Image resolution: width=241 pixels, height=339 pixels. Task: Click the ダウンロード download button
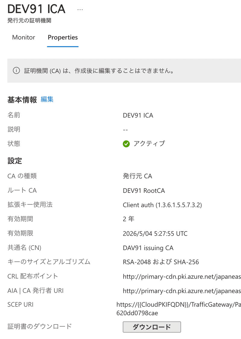(x=152, y=327)
